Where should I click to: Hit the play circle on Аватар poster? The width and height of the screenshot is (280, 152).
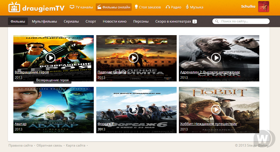pos(50,110)
